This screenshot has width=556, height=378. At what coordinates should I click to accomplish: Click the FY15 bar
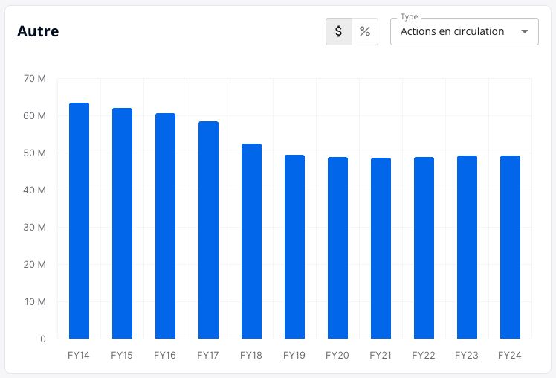[x=123, y=223]
